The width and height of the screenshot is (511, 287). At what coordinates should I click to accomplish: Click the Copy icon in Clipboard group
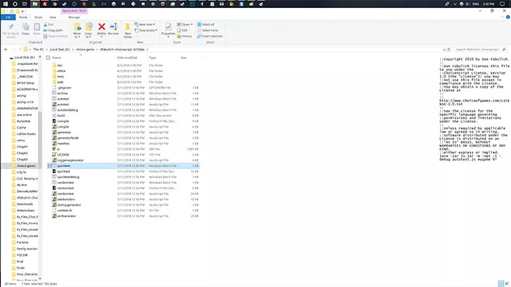26,27
